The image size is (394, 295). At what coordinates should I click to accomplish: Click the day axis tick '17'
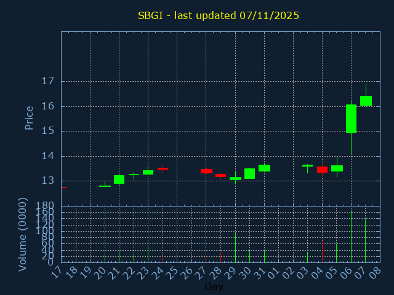56,272
